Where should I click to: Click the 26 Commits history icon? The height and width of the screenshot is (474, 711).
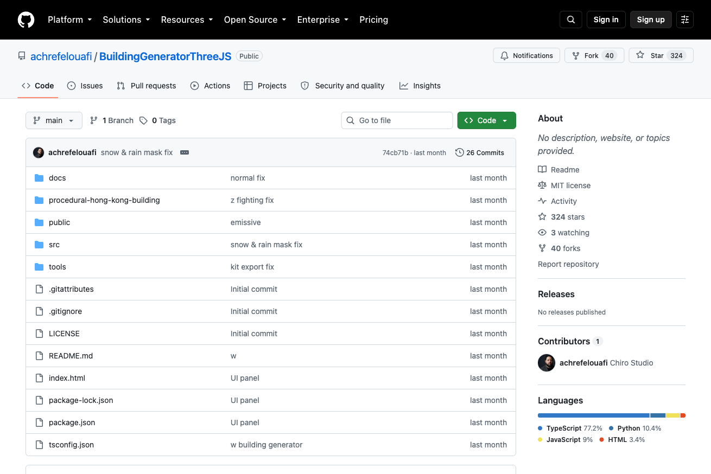click(x=460, y=152)
